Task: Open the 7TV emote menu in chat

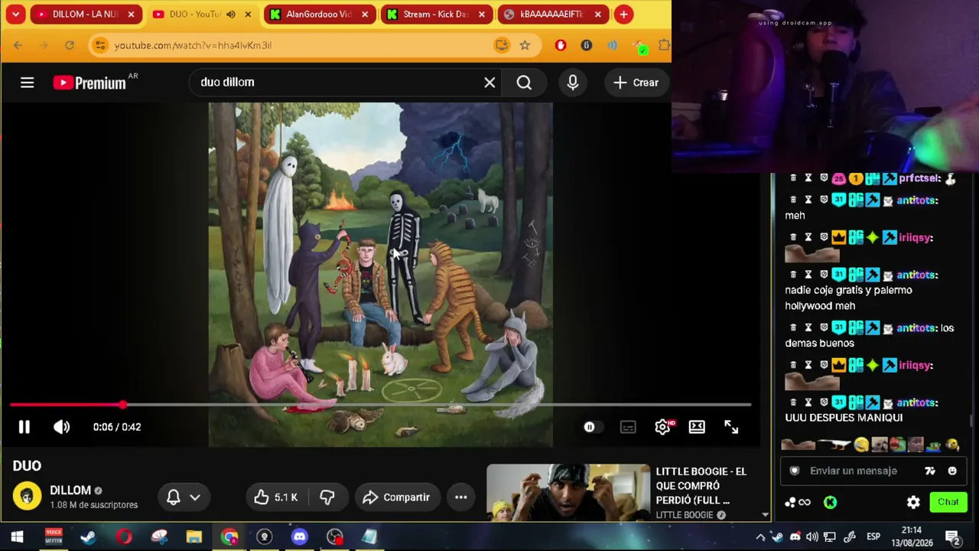Action: click(x=930, y=471)
